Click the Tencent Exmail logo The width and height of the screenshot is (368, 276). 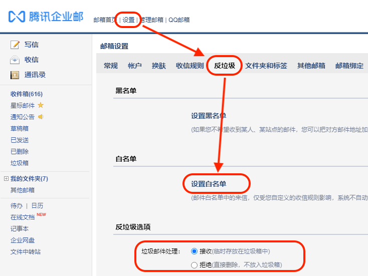[46, 17]
